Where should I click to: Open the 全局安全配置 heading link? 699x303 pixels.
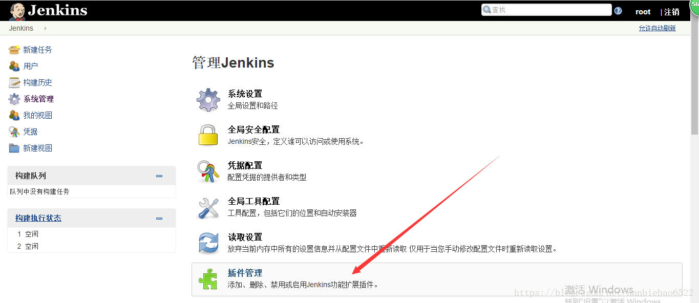click(253, 129)
